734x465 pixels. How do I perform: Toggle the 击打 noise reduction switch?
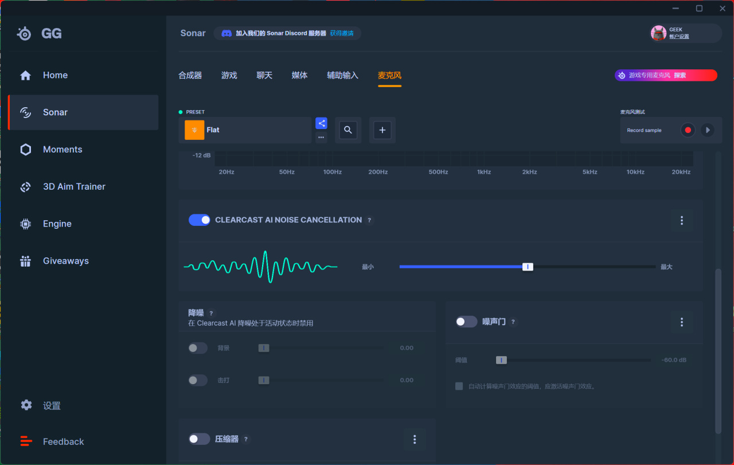click(198, 380)
